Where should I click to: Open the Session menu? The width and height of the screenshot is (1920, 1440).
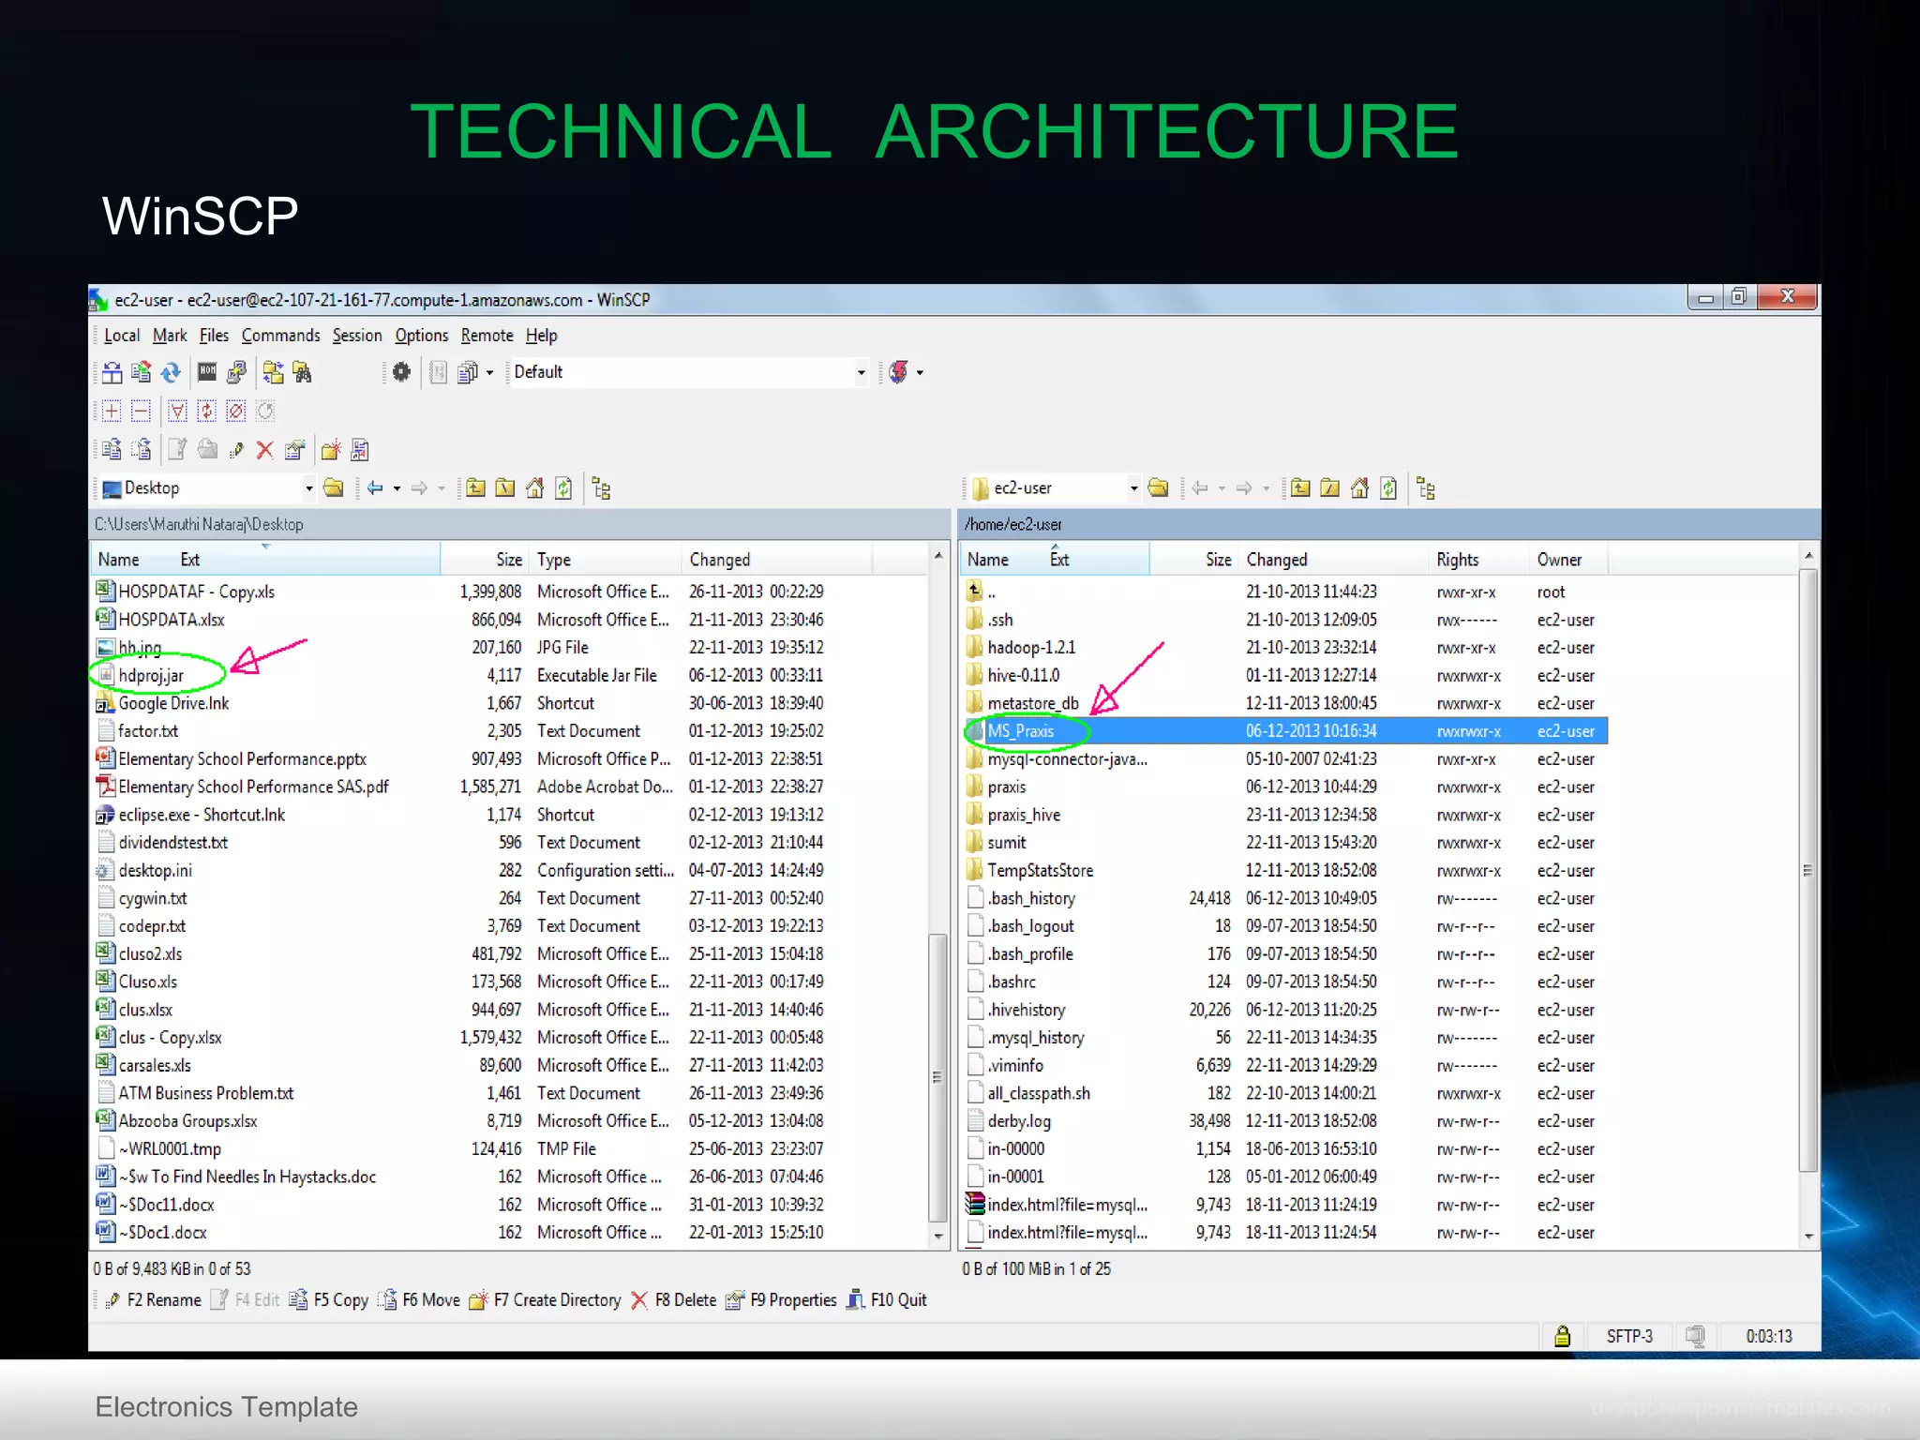(357, 336)
